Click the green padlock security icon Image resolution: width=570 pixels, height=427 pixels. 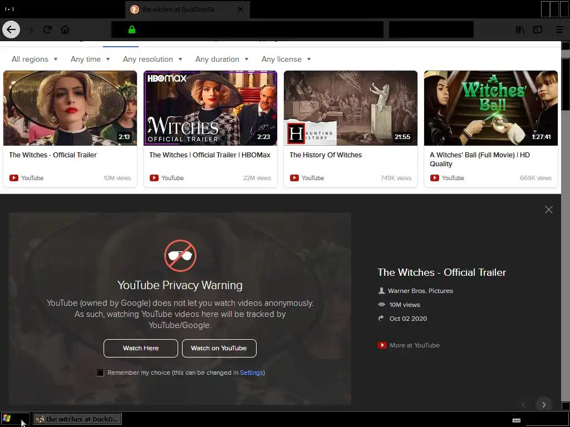tap(132, 29)
